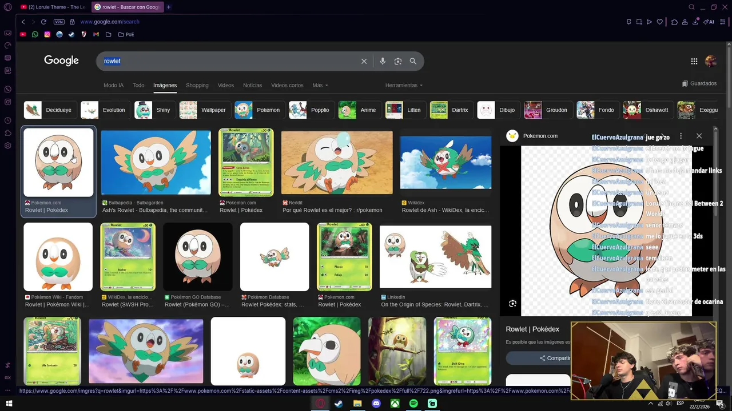Select the Popplio filter chip
Screen dimensions: 732x411
point(311,110)
